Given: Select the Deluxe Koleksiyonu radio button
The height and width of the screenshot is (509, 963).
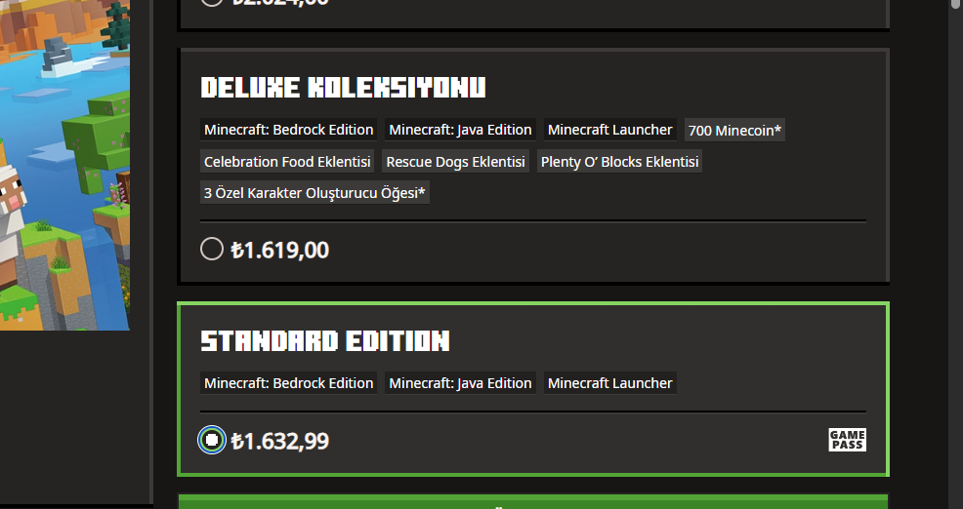Looking at the screenshot, I should click(x=212, y=249).
